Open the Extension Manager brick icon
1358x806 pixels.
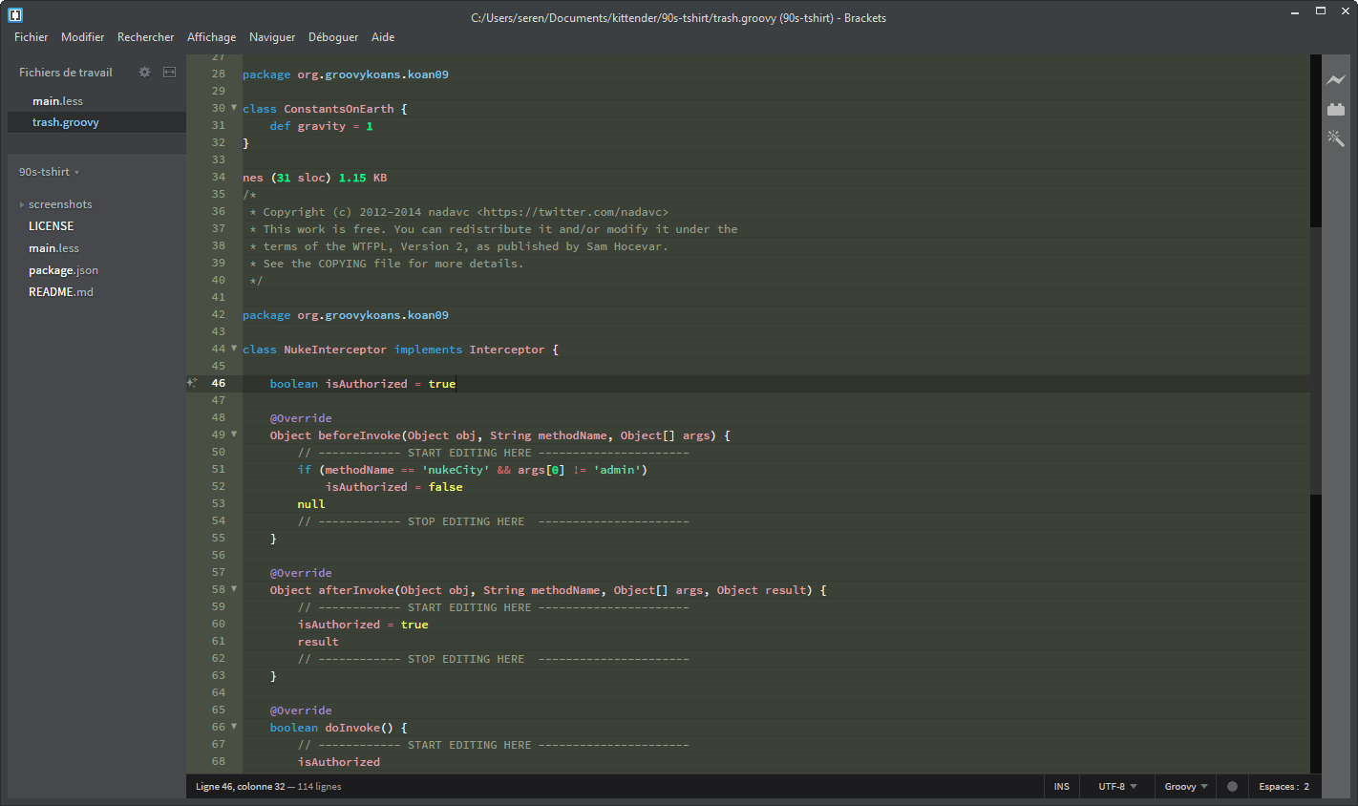pos(1335,110)
